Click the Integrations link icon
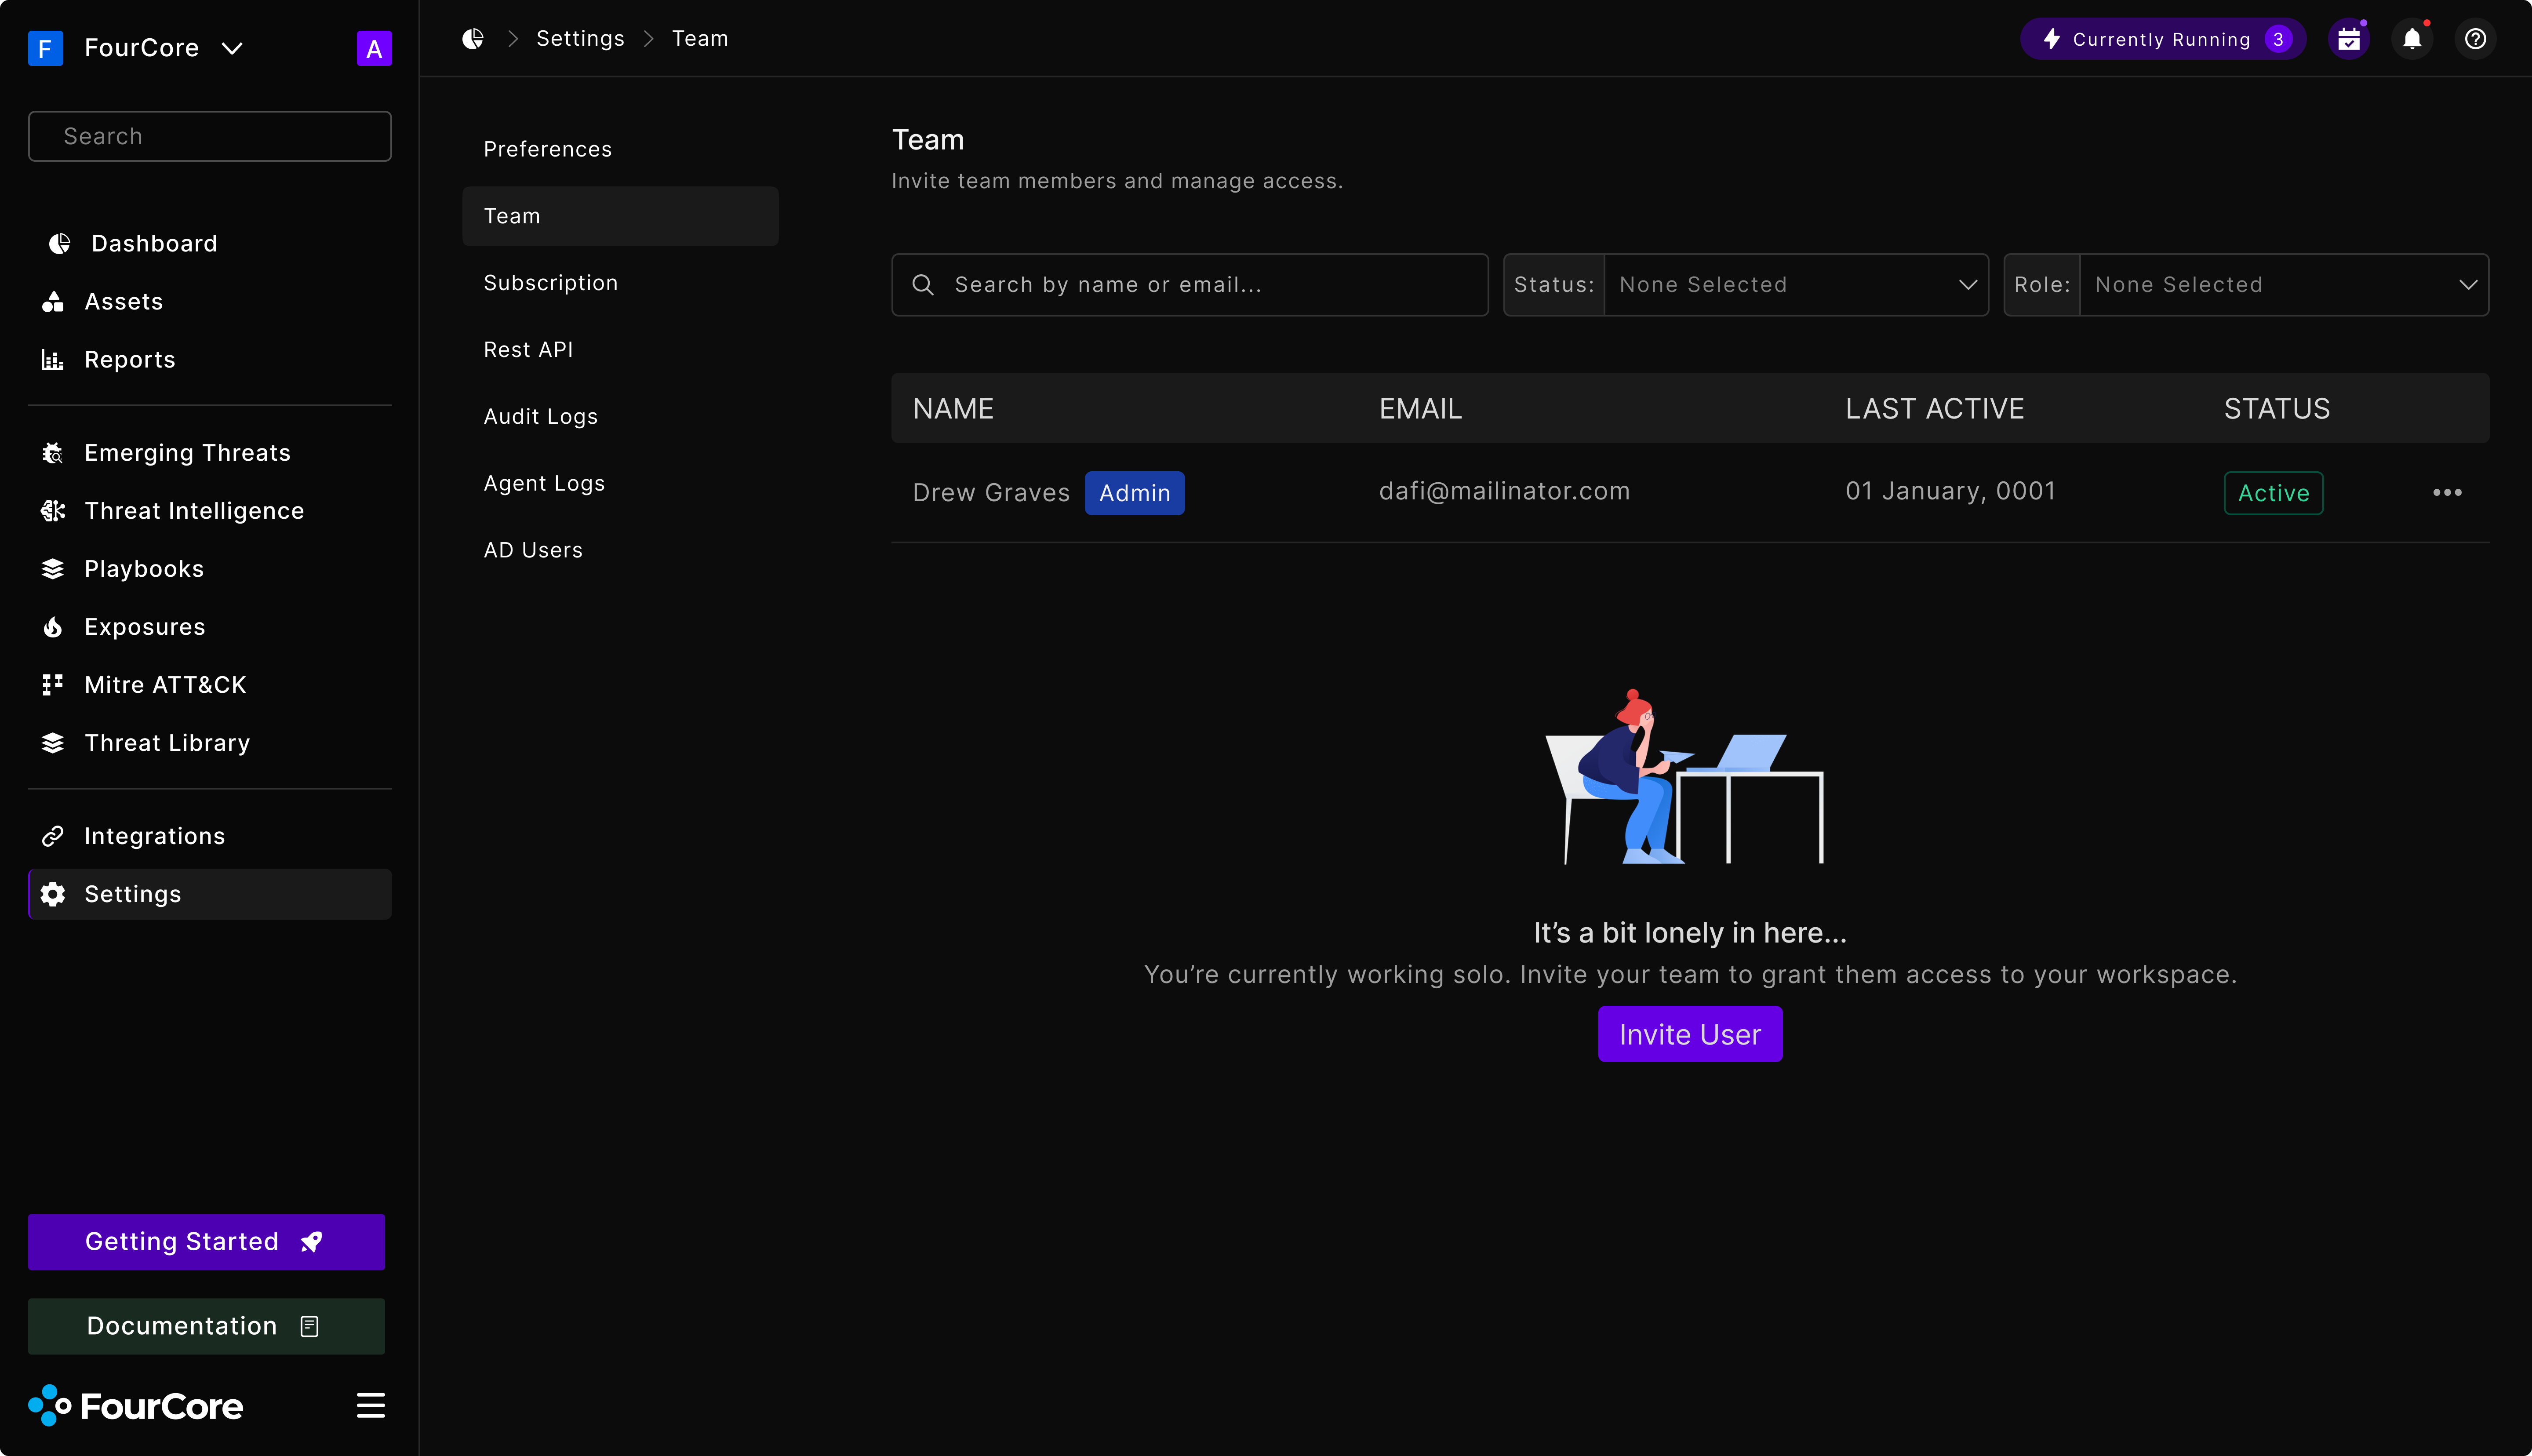The image size is (2532, 1456). click(x=53, y=836)
